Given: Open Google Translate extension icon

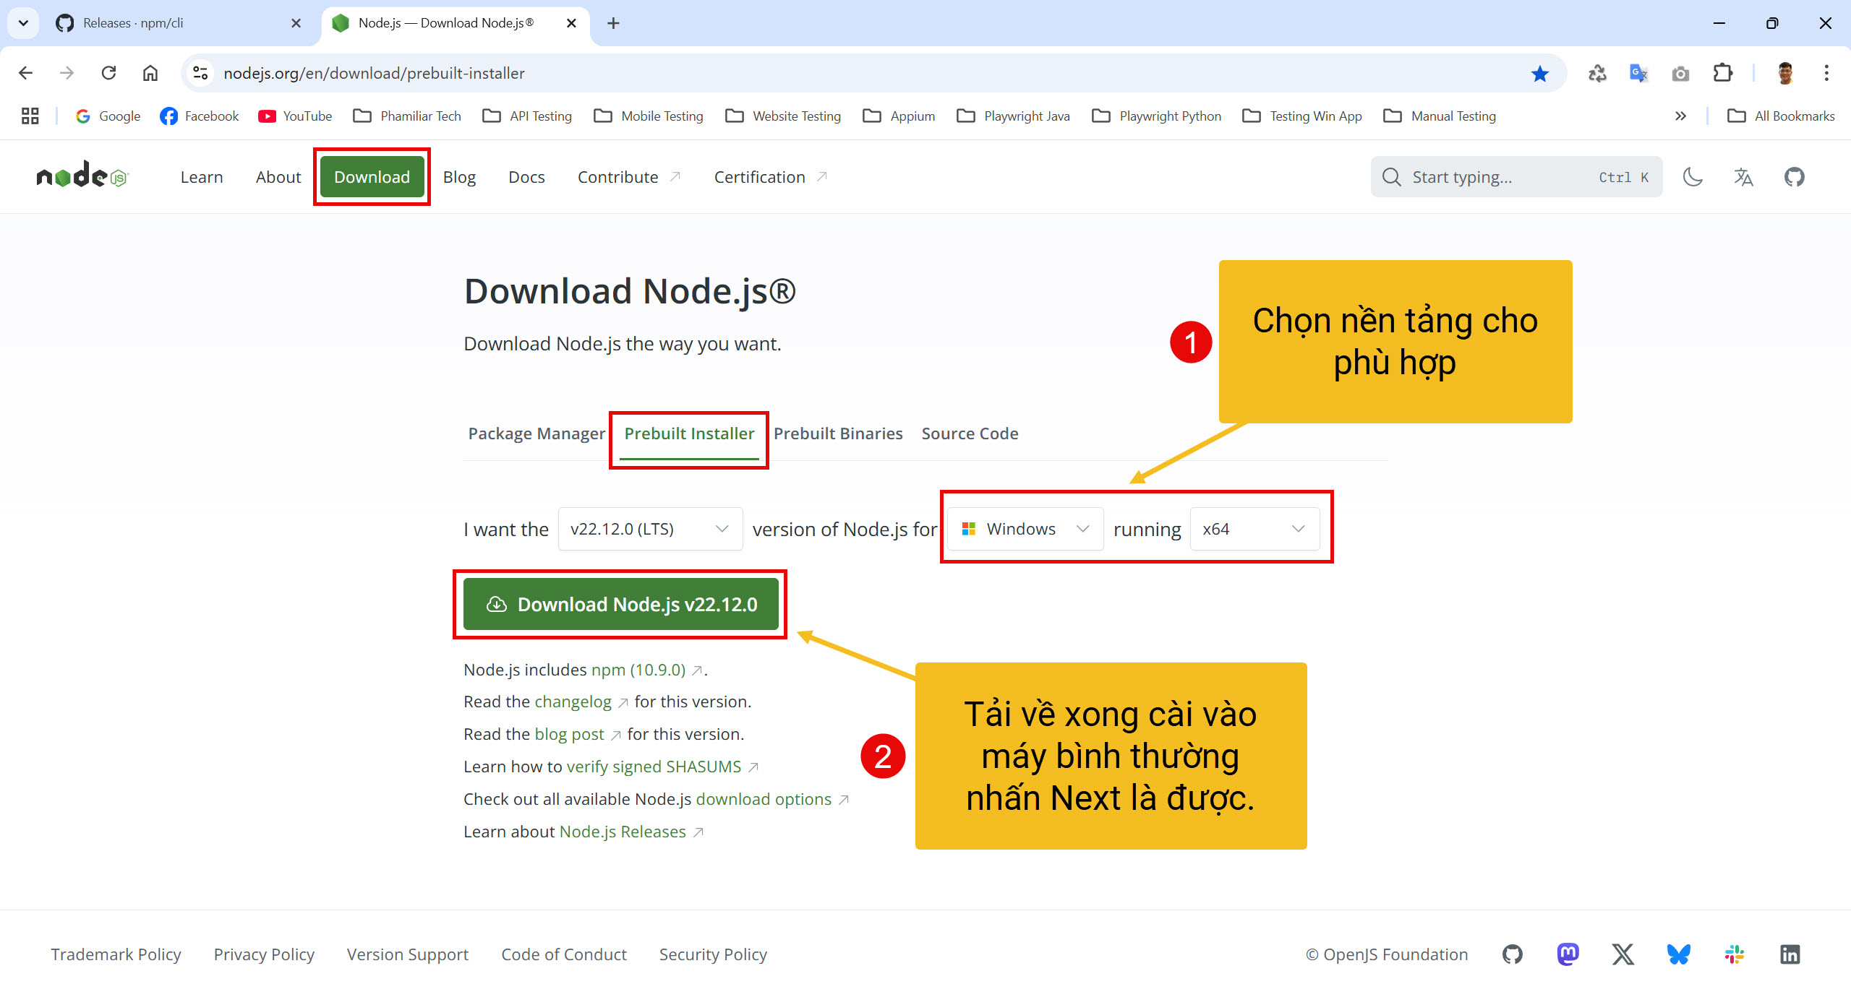Looking at the screenshot, I should [x=1638, y=73].
